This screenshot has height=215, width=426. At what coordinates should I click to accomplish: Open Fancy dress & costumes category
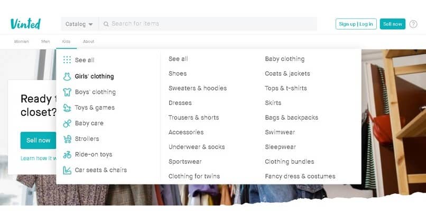point(300,177)
